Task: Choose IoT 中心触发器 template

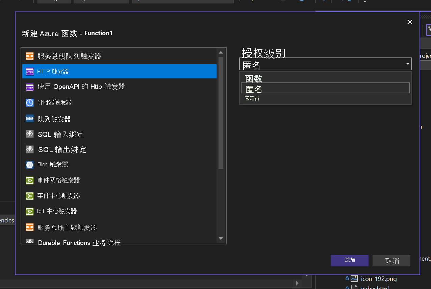Action: 119,211
